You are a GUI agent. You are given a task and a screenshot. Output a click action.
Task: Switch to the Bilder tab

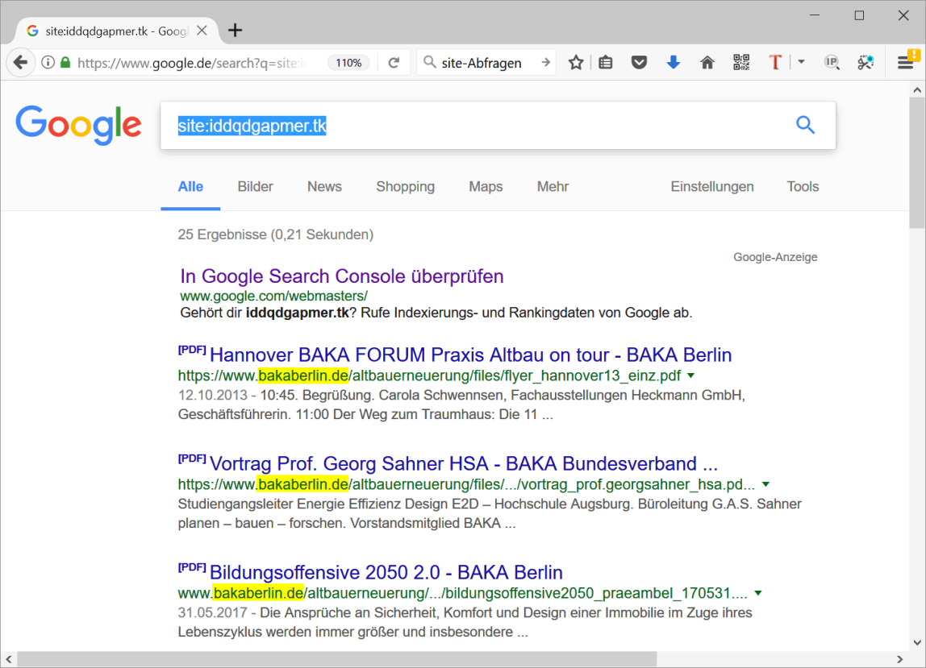pos(255,187)
